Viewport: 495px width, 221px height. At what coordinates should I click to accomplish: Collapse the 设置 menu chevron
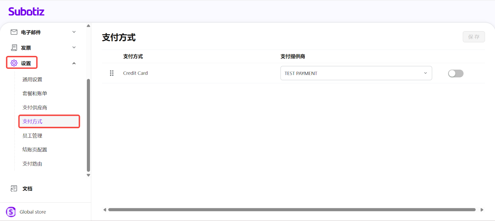(x=74, y=63)
